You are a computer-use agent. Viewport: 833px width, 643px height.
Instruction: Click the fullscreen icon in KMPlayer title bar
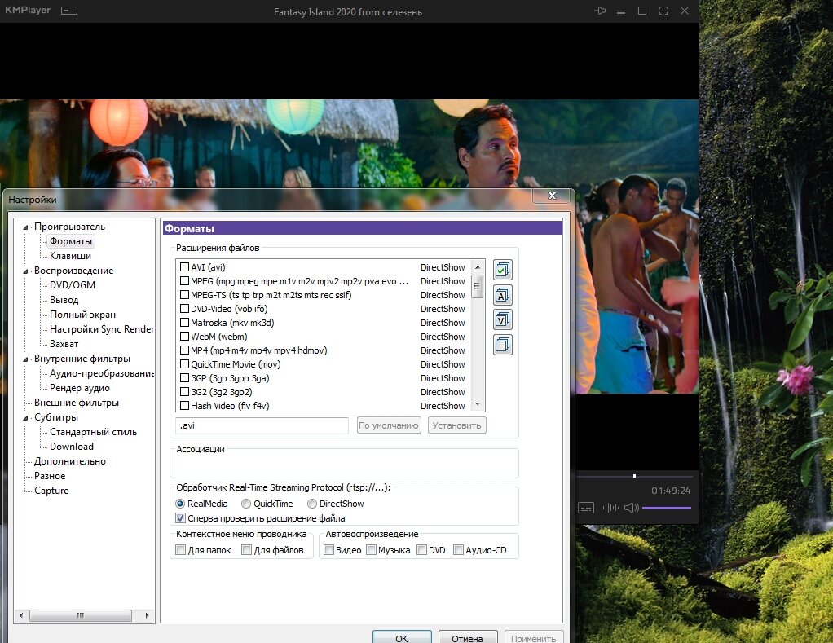pos(663,11)
